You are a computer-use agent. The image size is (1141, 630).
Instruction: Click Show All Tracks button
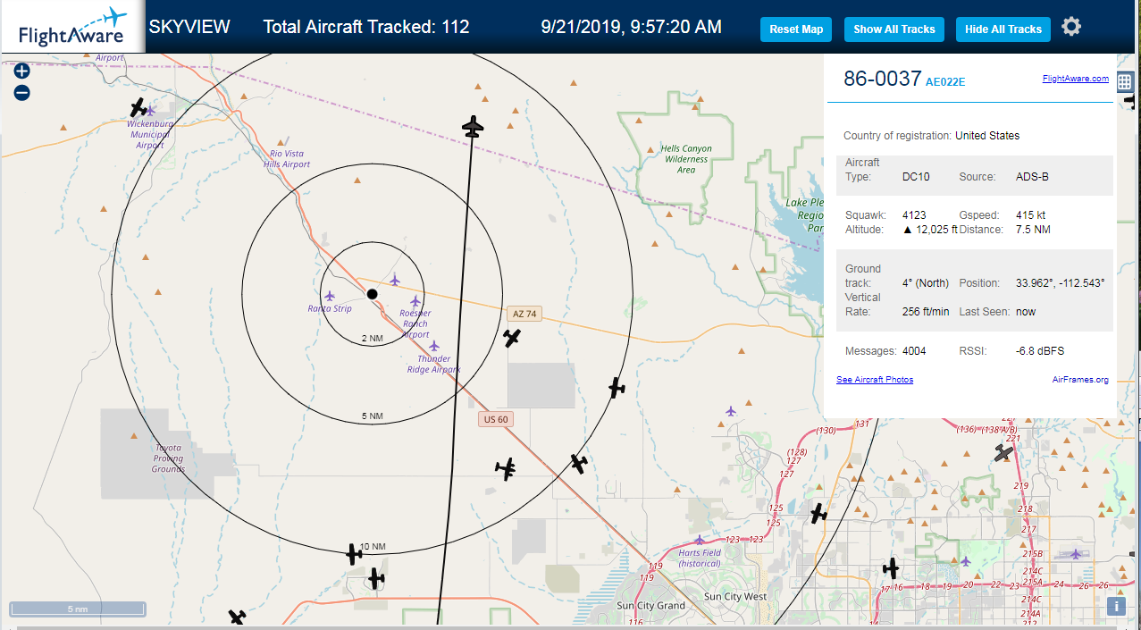pyautogui.click(x=894, y=29)
